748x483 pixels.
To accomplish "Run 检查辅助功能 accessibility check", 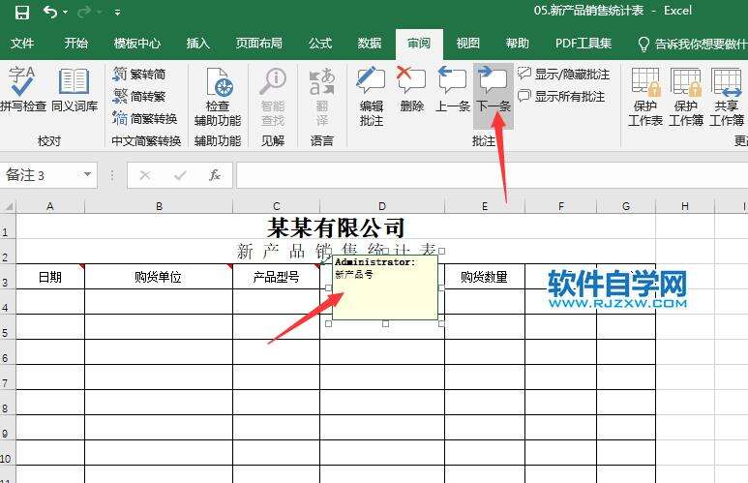I will (x=218, y=98).
